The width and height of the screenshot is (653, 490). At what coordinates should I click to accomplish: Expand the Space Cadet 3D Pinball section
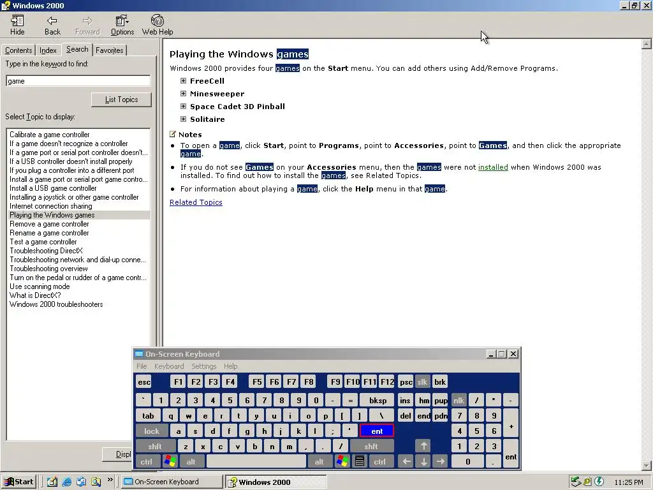183,107
